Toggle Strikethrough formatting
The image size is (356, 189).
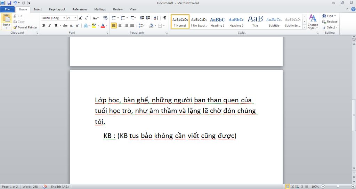65,26
